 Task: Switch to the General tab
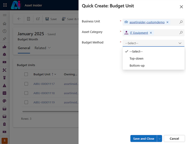click(24, 48)
